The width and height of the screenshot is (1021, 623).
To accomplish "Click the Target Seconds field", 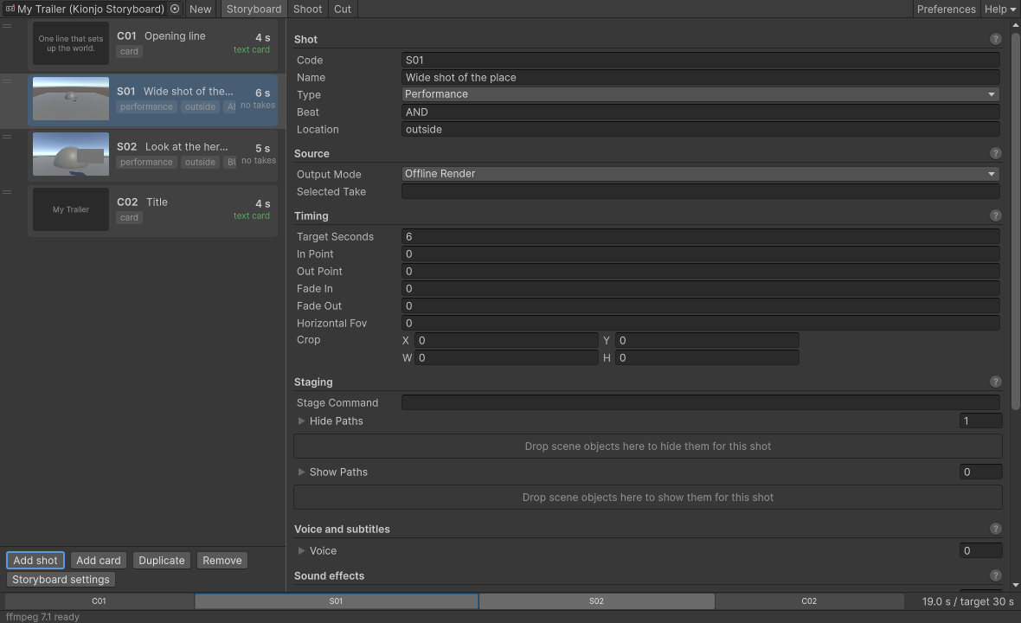I will click(x=700, y=236).
